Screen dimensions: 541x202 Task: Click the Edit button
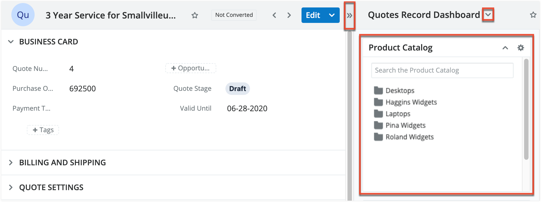313,15
